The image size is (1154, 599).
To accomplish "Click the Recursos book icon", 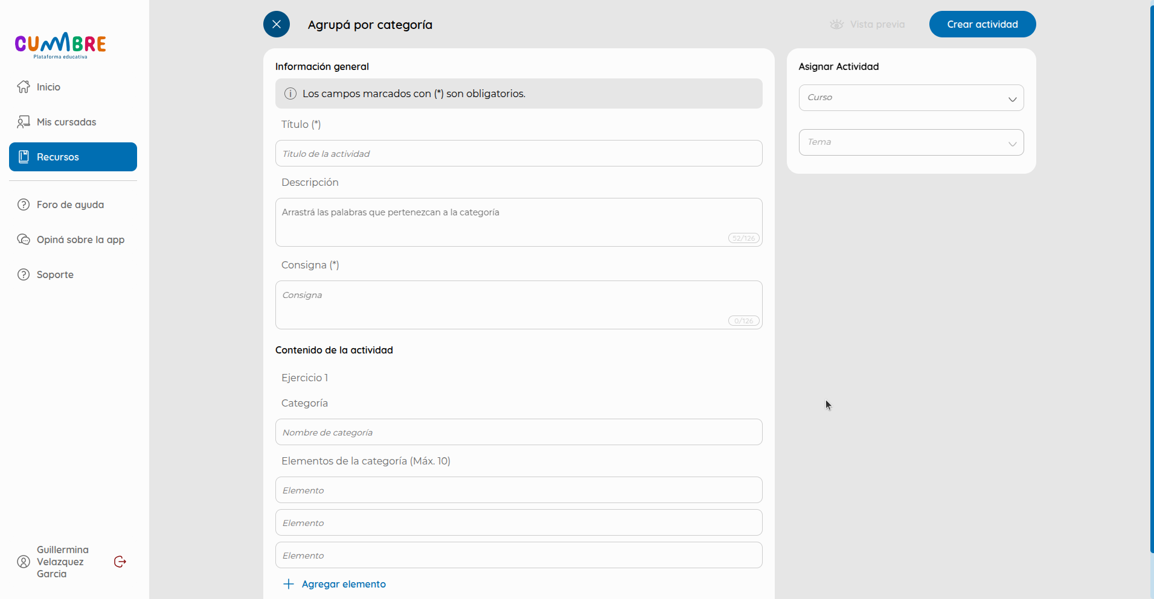I will coord(24,157).
